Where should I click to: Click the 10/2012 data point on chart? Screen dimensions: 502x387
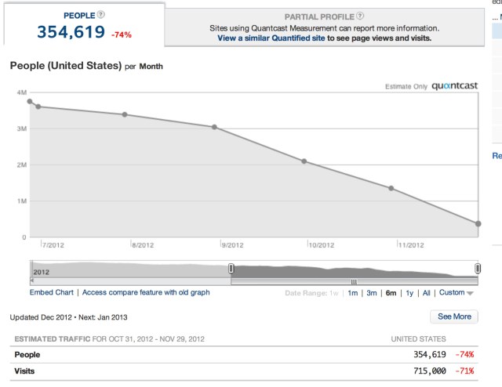[x=304, y=161]
